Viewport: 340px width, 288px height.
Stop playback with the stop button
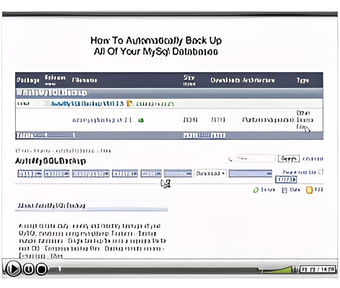[x=41, y=269]
